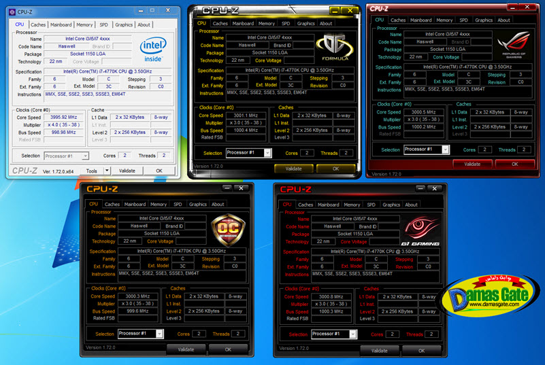
Task: Click 22 nm technology value in orange window
Action: tap(130, 241)
